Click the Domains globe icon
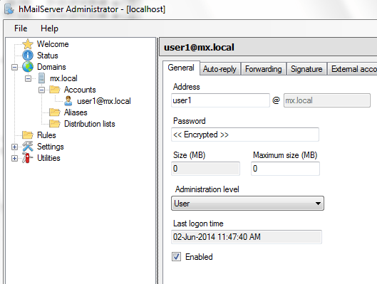 (x=28, y=67)
